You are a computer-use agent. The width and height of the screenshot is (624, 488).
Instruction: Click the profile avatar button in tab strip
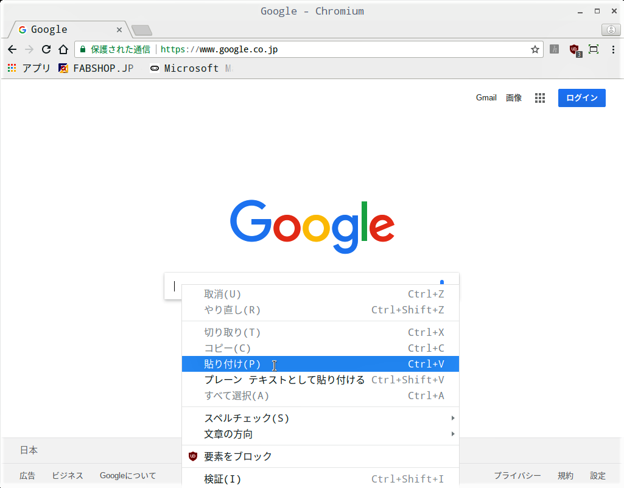[x=611, y=29]
